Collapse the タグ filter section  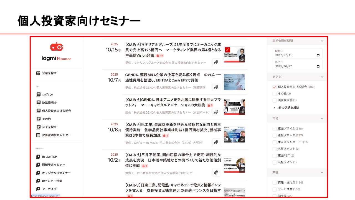[x=322, y=77]
